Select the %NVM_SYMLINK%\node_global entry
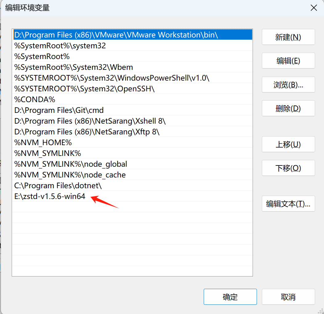The width and height of the screenshot is (324, 314). 132,164
